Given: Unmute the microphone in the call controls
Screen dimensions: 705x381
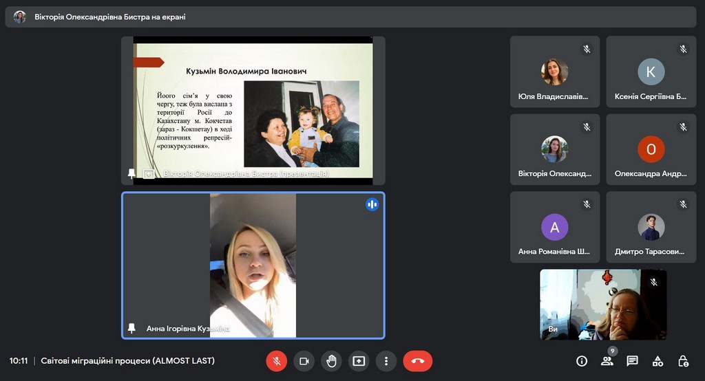Looking at the screenshot, I should (276, 361).
